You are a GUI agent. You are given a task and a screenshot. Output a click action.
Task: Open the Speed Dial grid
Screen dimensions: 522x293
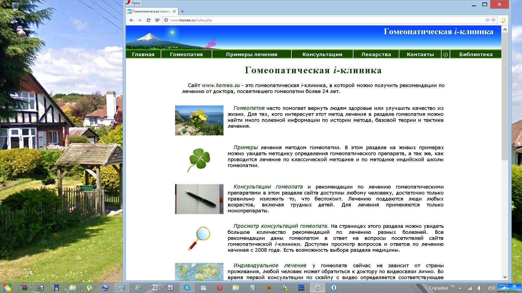(157, 20)
